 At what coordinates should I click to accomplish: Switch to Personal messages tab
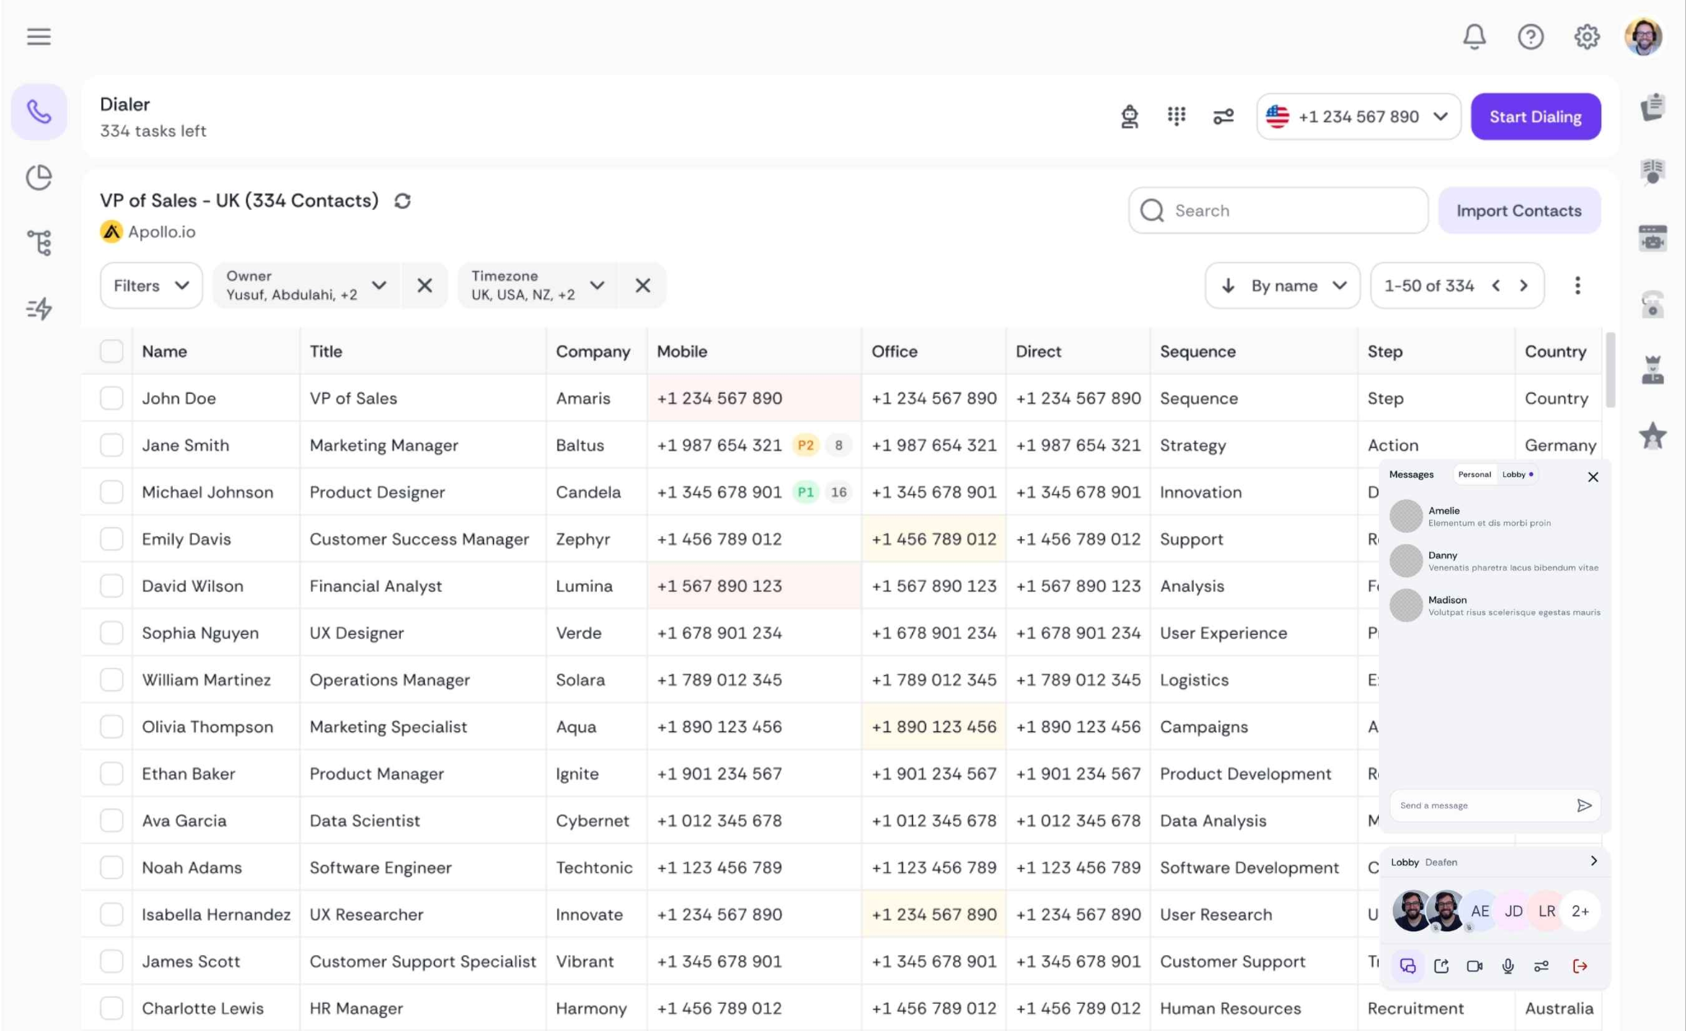[1474, 474]
